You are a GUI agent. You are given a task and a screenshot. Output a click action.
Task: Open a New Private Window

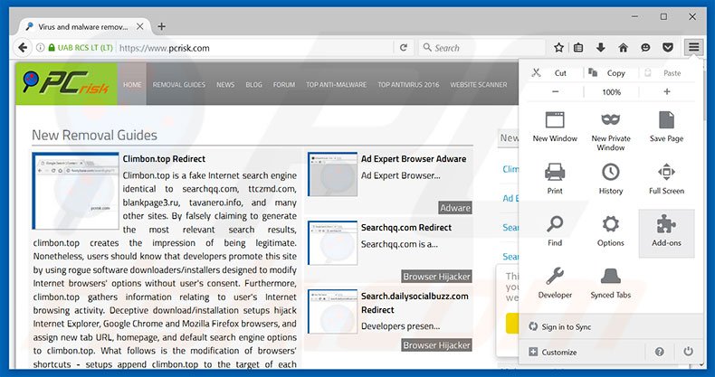pos(611,130)
